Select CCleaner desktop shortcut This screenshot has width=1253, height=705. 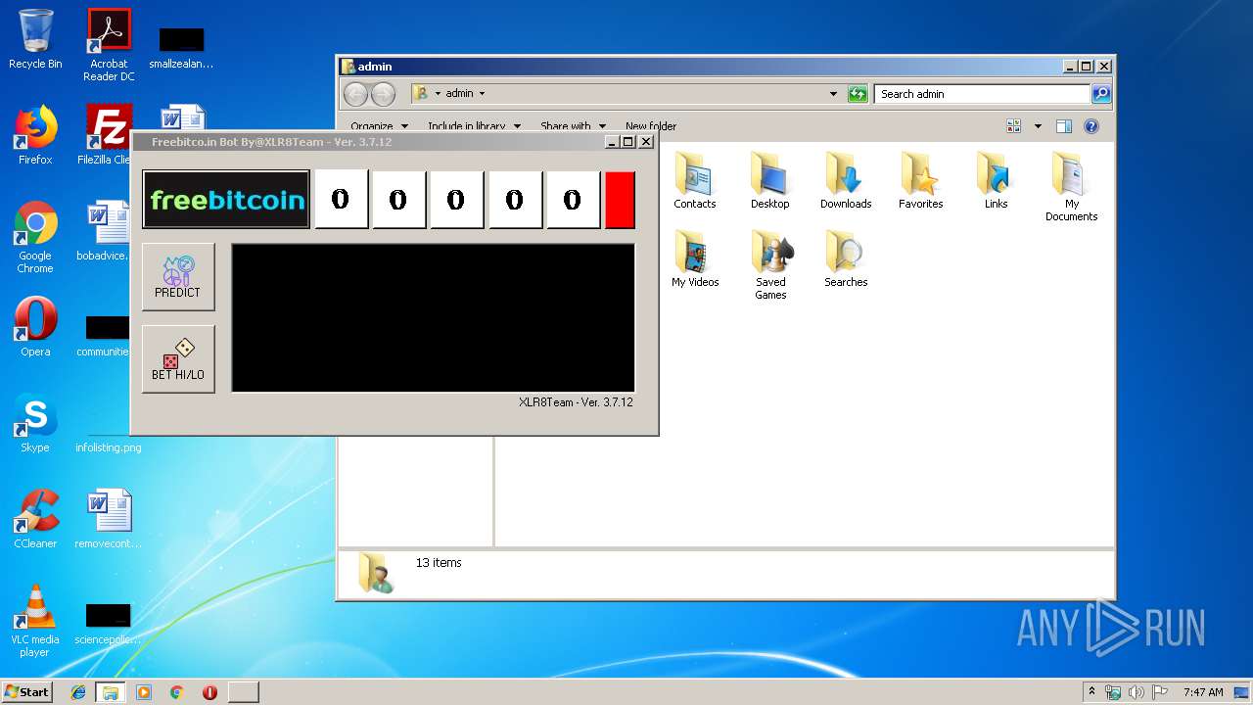pyautogui.click(x=35, y=519)
